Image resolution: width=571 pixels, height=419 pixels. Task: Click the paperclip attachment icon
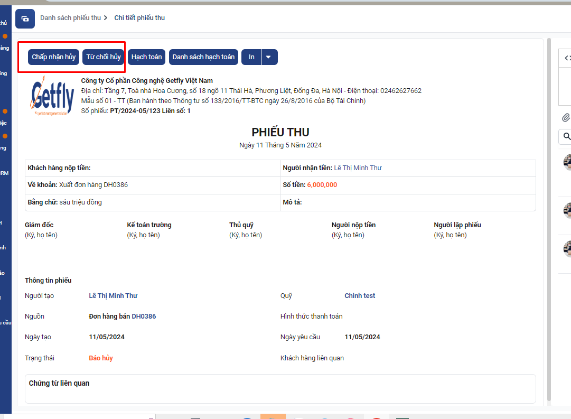click(x=566, y=117)
